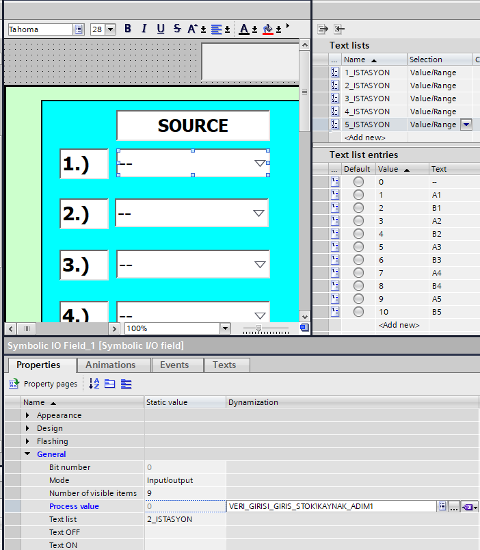Click the font color icon
Viewport: 480px width, 550px height.
coord(244,29)
